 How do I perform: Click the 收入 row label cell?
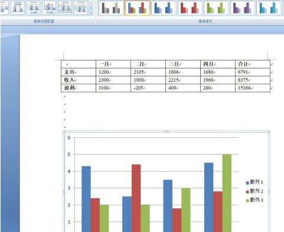pos(79,80)
